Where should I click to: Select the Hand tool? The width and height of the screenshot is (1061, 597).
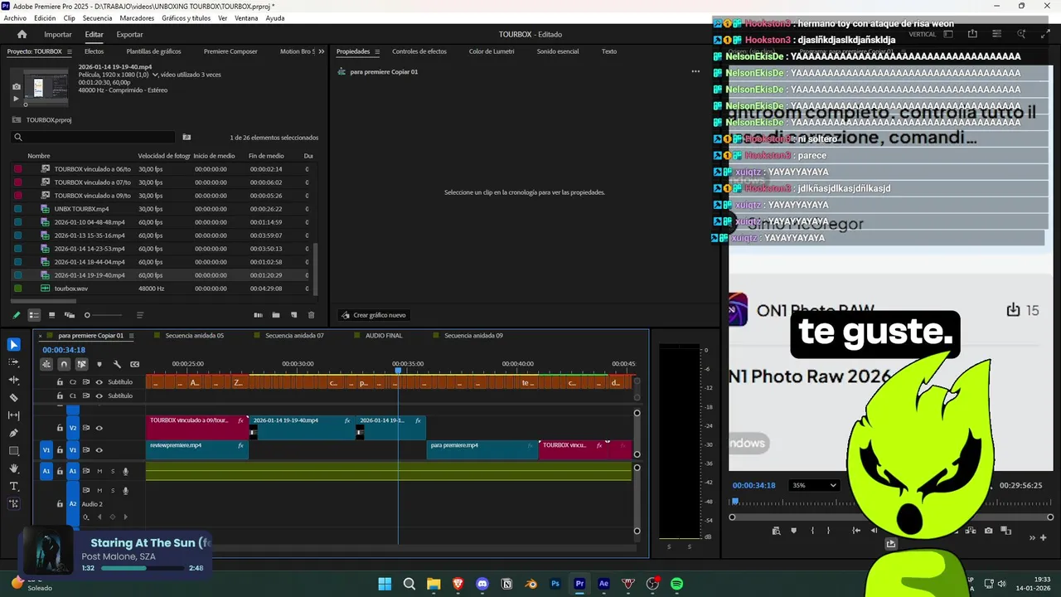[14, 468]
